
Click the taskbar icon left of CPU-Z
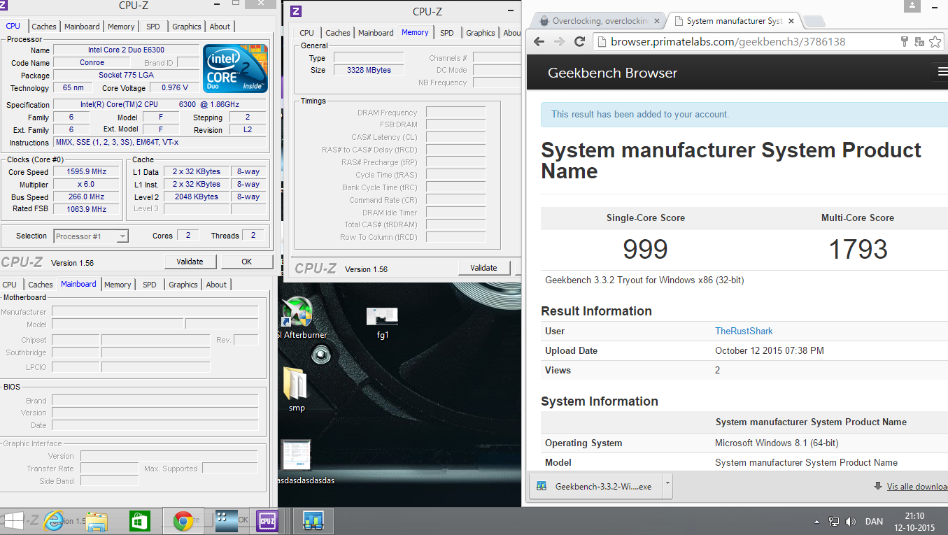227,520
